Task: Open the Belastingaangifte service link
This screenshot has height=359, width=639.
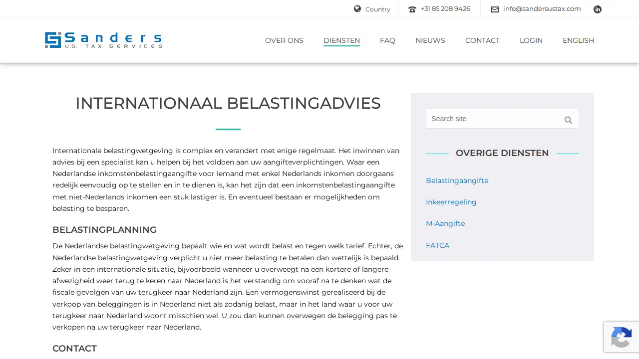Action: tap(457, 180)
